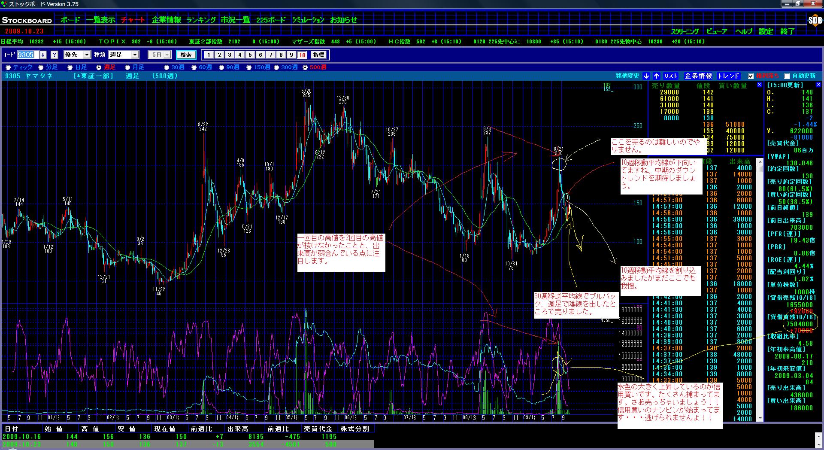Click the 検索 search button
This screenshot has width=824, height=450.
pyautogui.click(x=186, y=55)
